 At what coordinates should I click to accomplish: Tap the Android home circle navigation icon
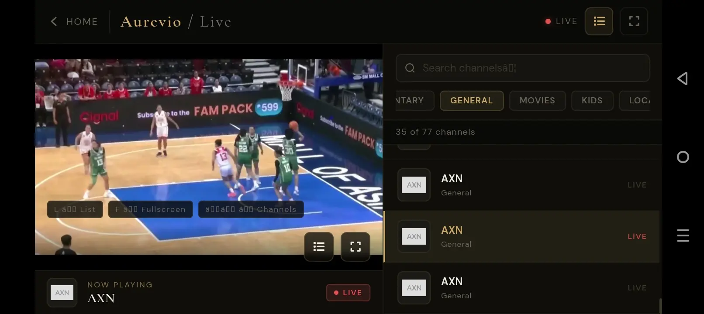tap(683, 157)
